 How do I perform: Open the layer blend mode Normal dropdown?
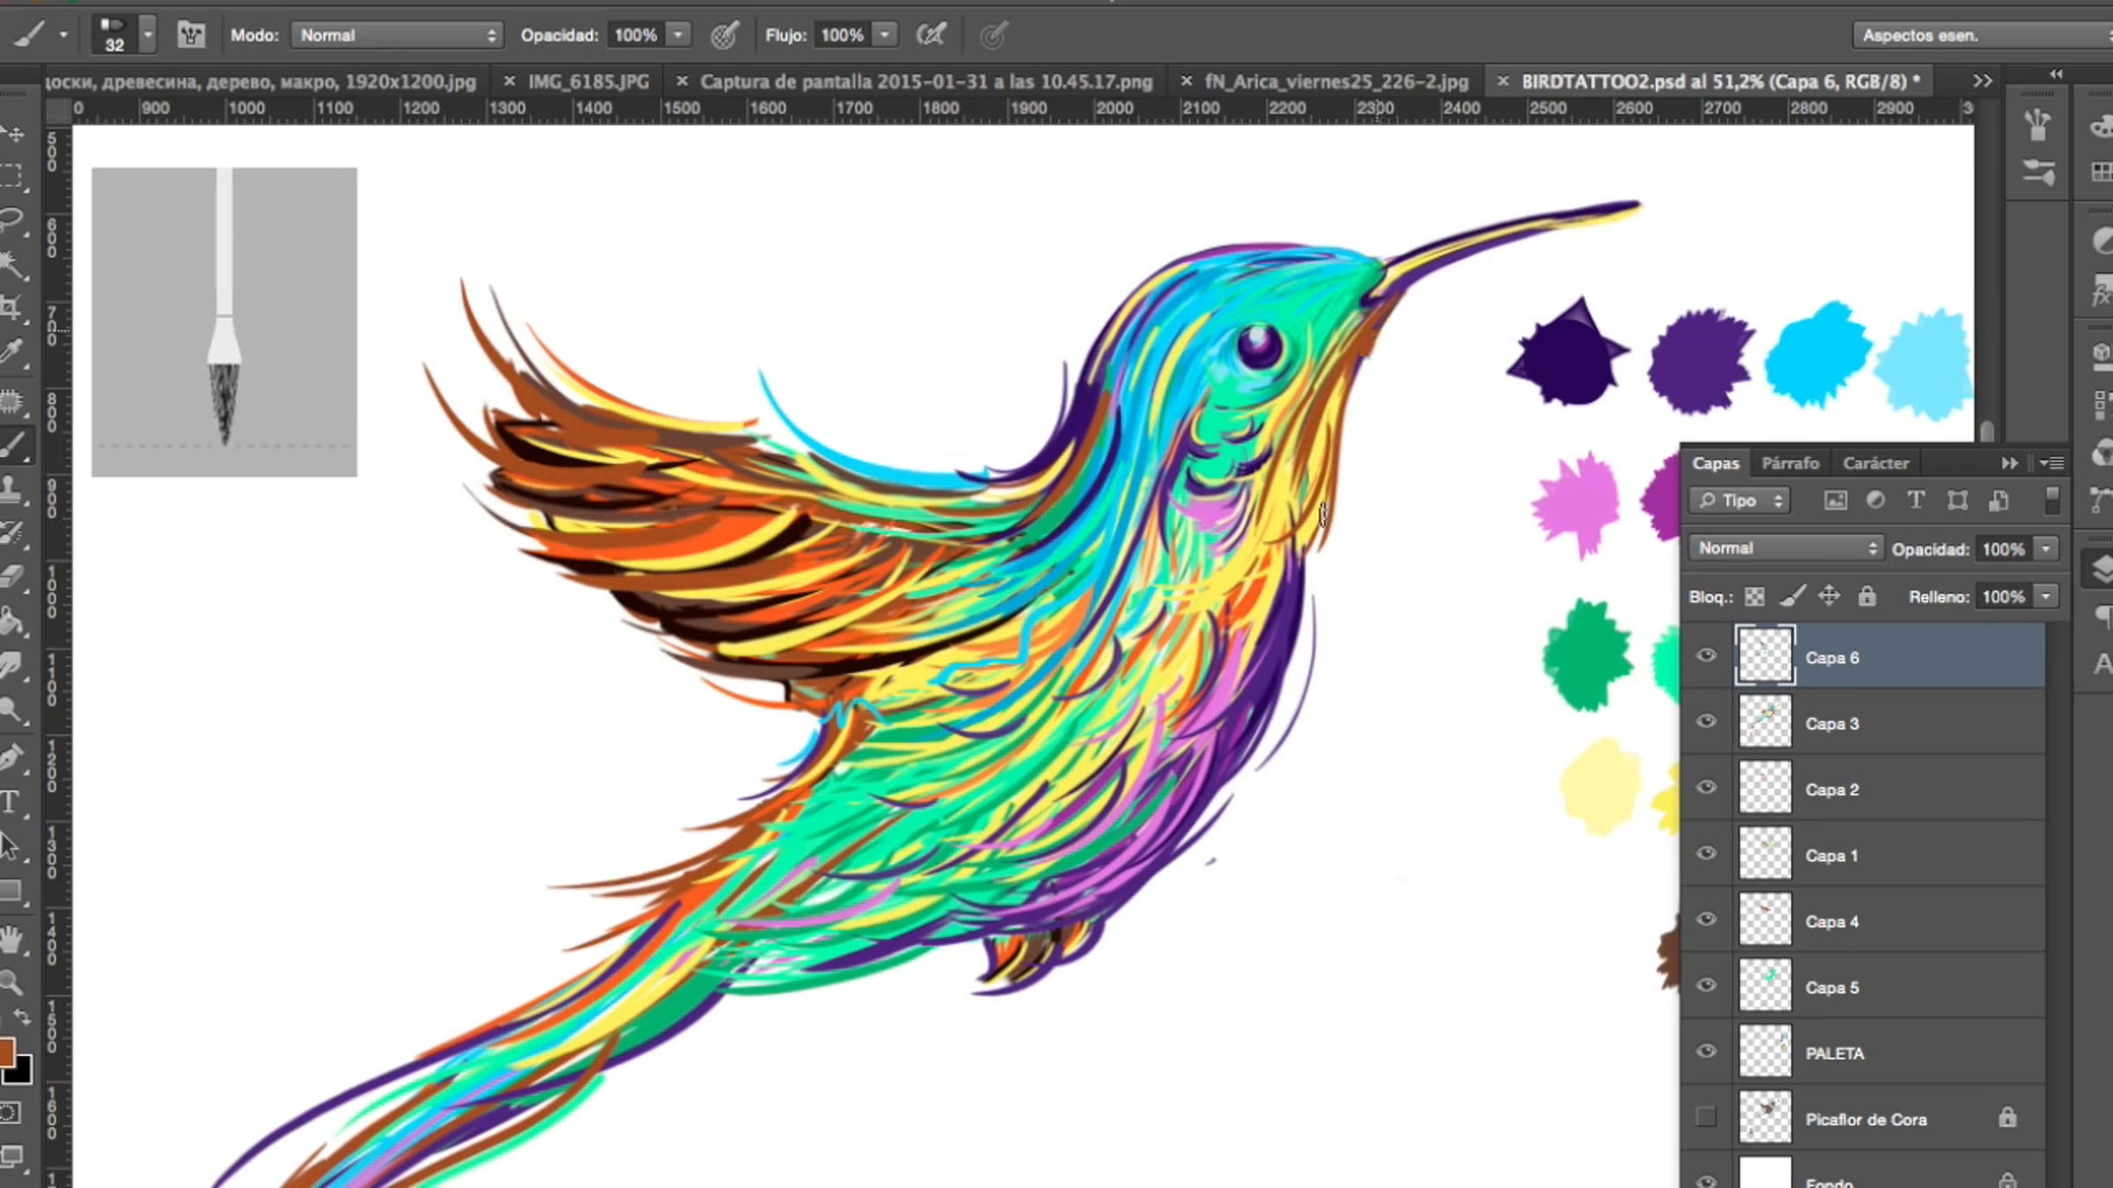click(x=1785, y=548)
